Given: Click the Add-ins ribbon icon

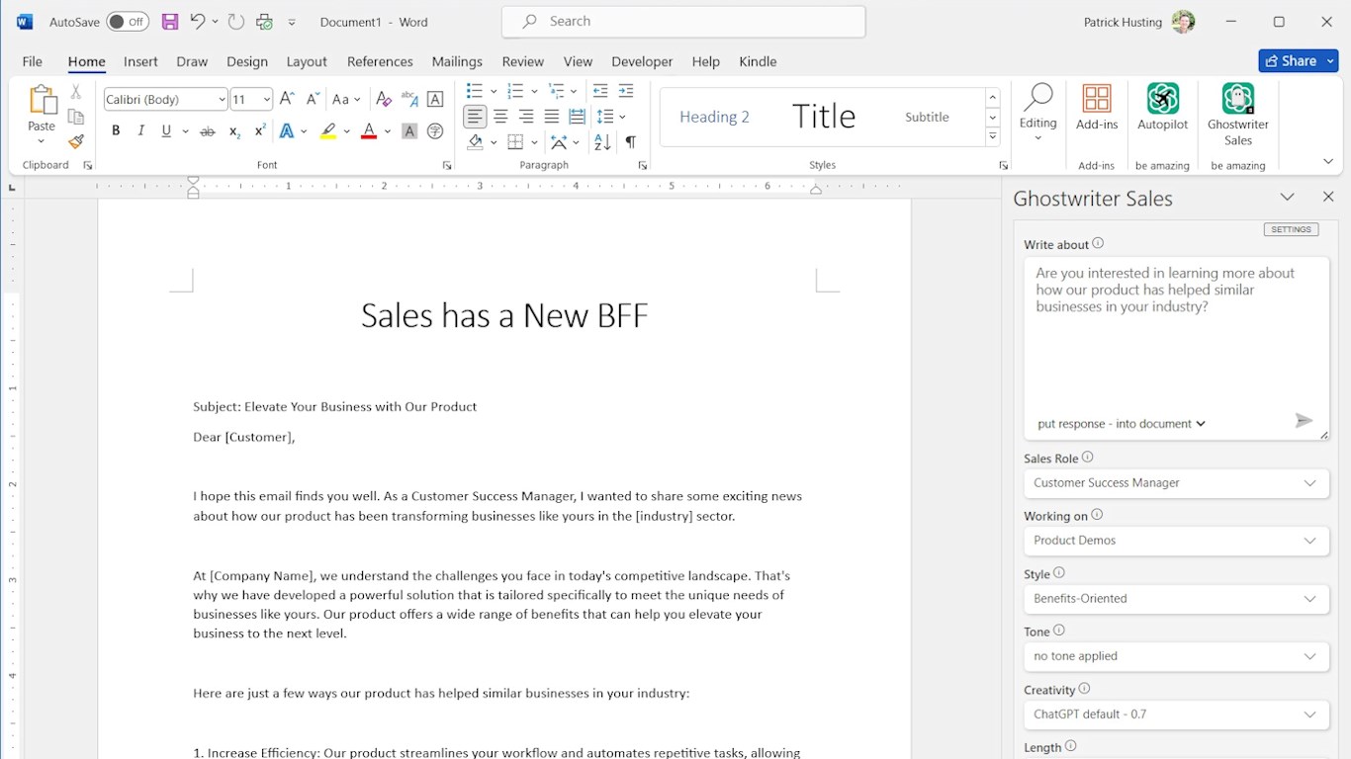Looking at the screenshot, I should pos(1096,108).
